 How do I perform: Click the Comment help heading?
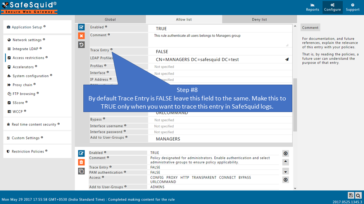click(x=310, y=27)
